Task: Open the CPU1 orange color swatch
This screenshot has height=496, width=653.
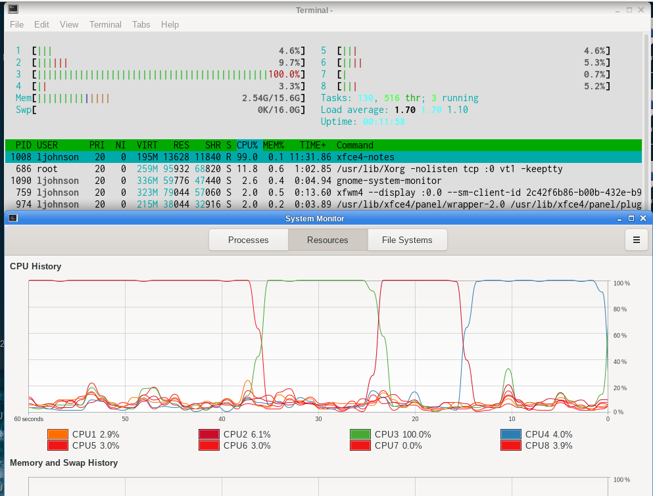Action: click(x=58, y=434)
